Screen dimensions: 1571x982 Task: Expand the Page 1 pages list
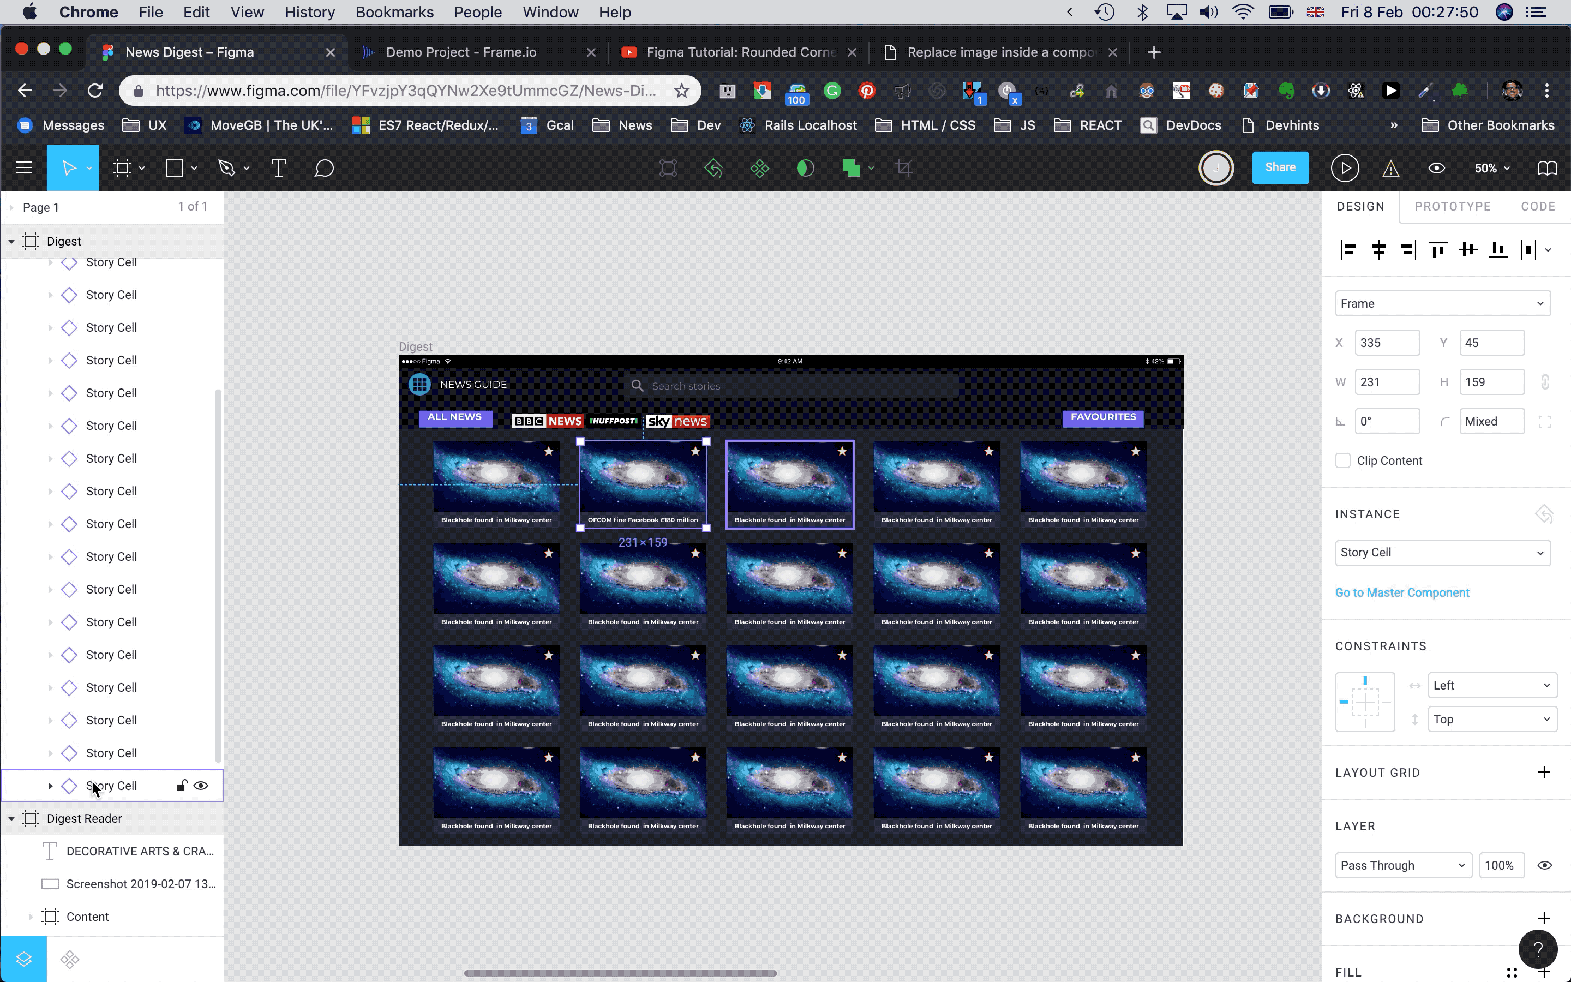pos(11,208)
